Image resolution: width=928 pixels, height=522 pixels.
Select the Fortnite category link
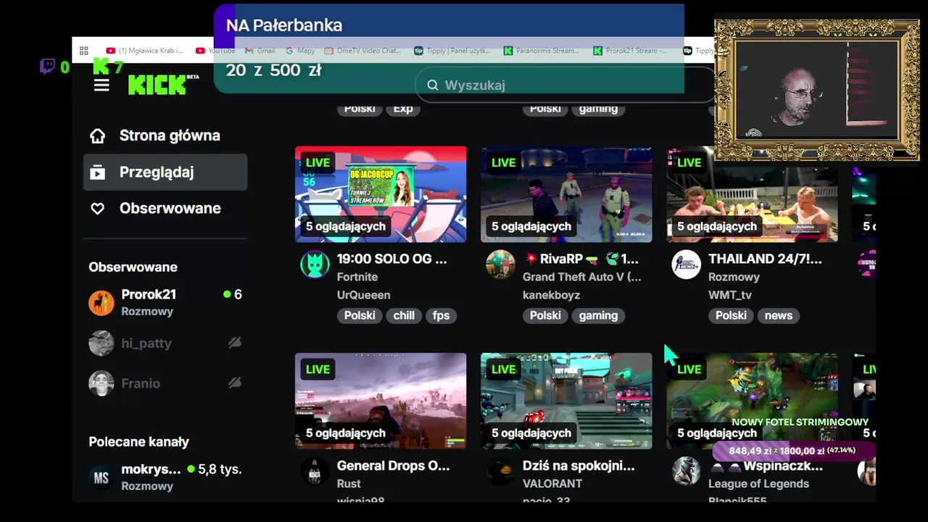pyautogui.click(x=357, y=277)
